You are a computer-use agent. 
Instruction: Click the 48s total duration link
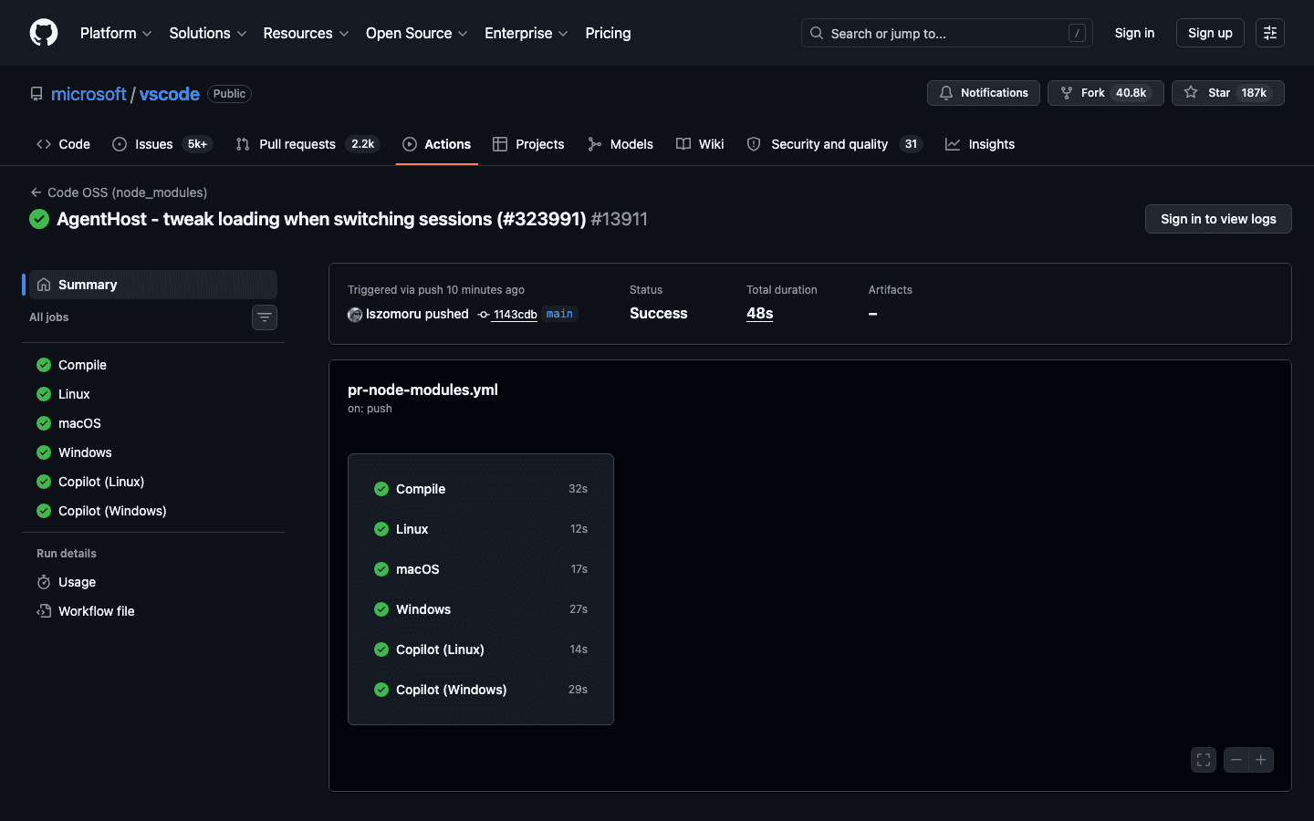point(759,313)
